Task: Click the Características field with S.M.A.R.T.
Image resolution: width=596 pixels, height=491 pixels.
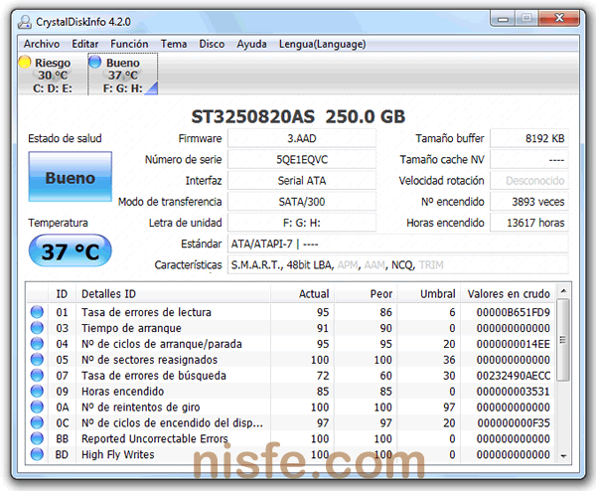Action: (398, 265)
